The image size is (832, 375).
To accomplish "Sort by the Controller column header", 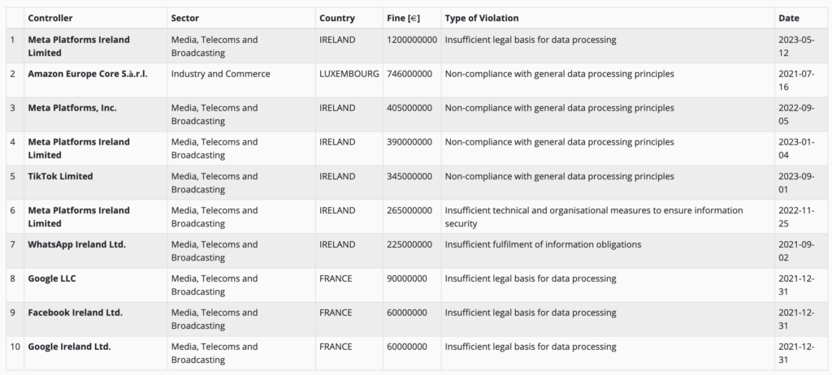I will (x=50, y=18).
